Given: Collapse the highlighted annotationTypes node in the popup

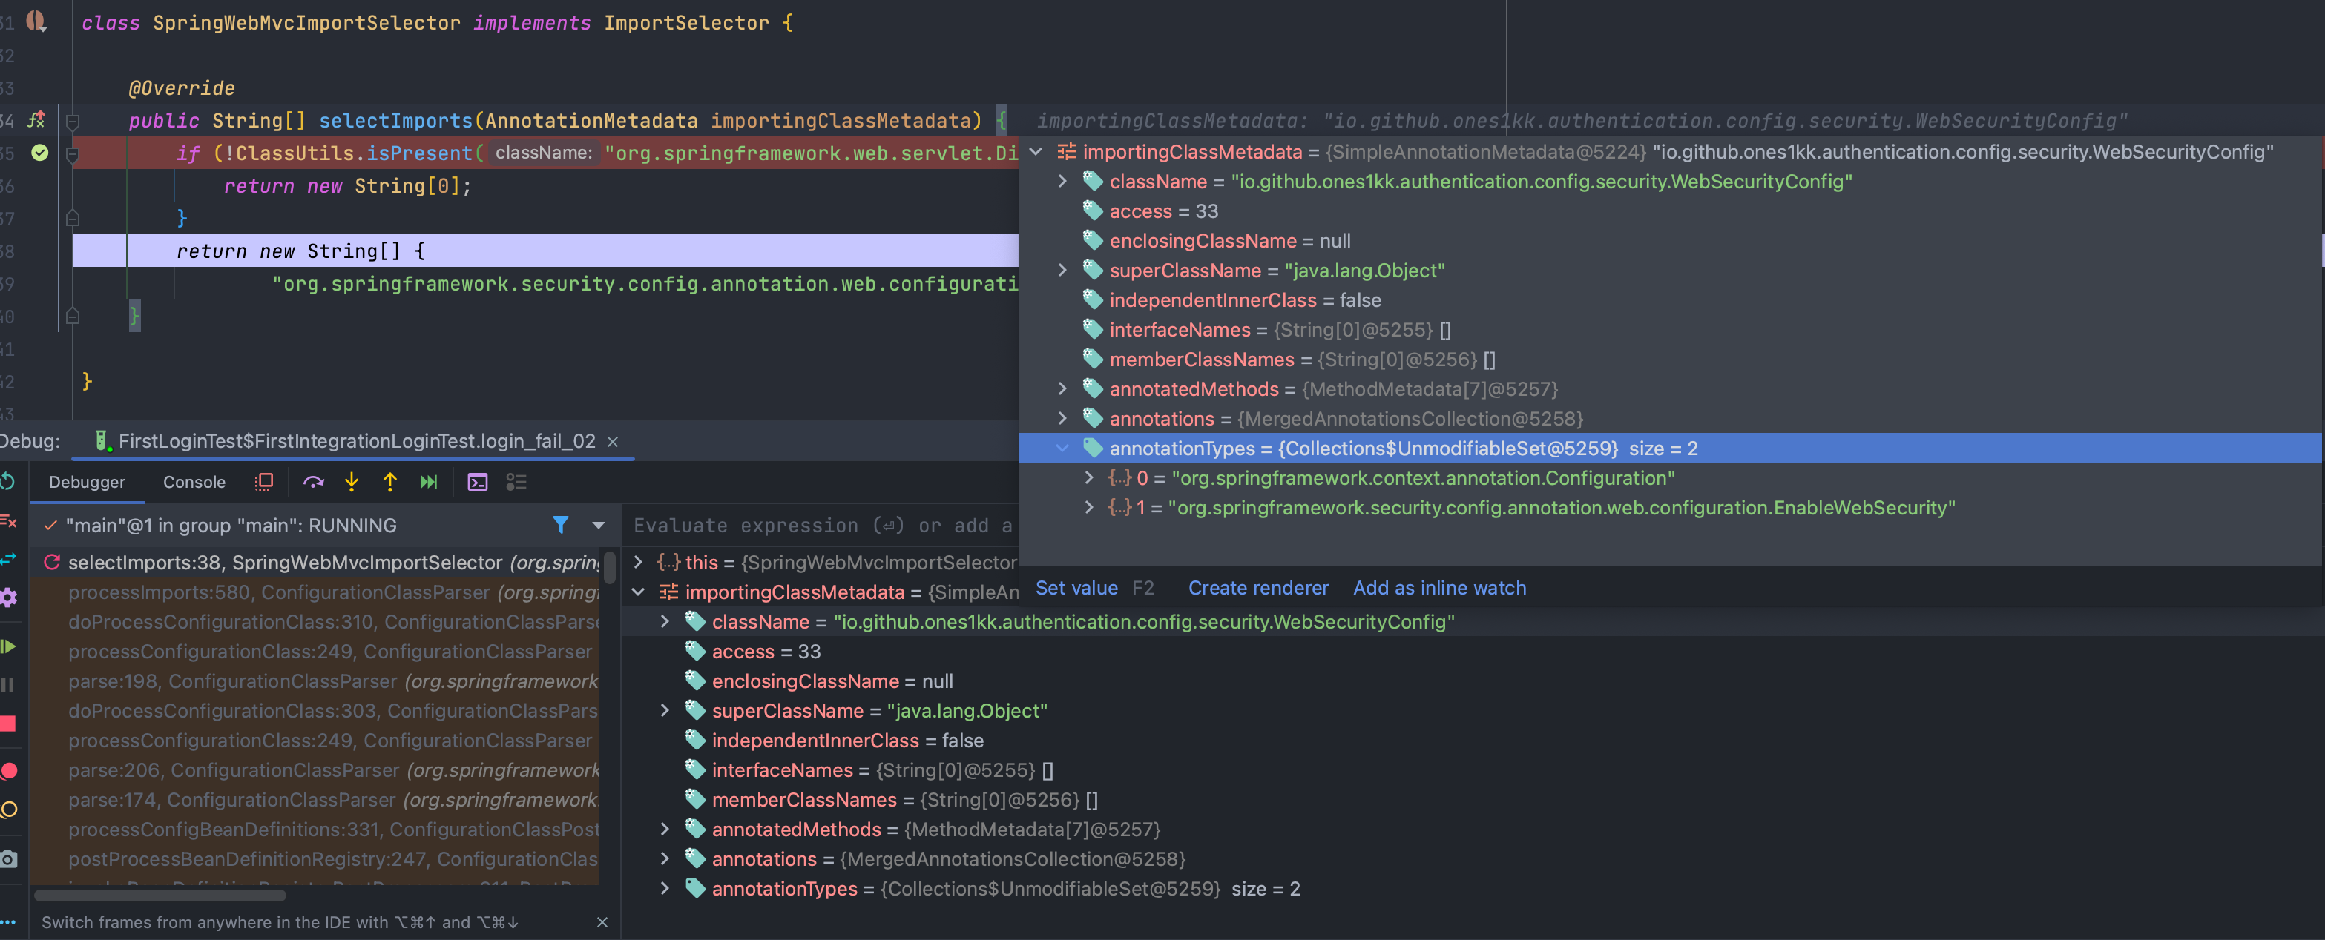Looking at the screenshot, I should 1062,449.
